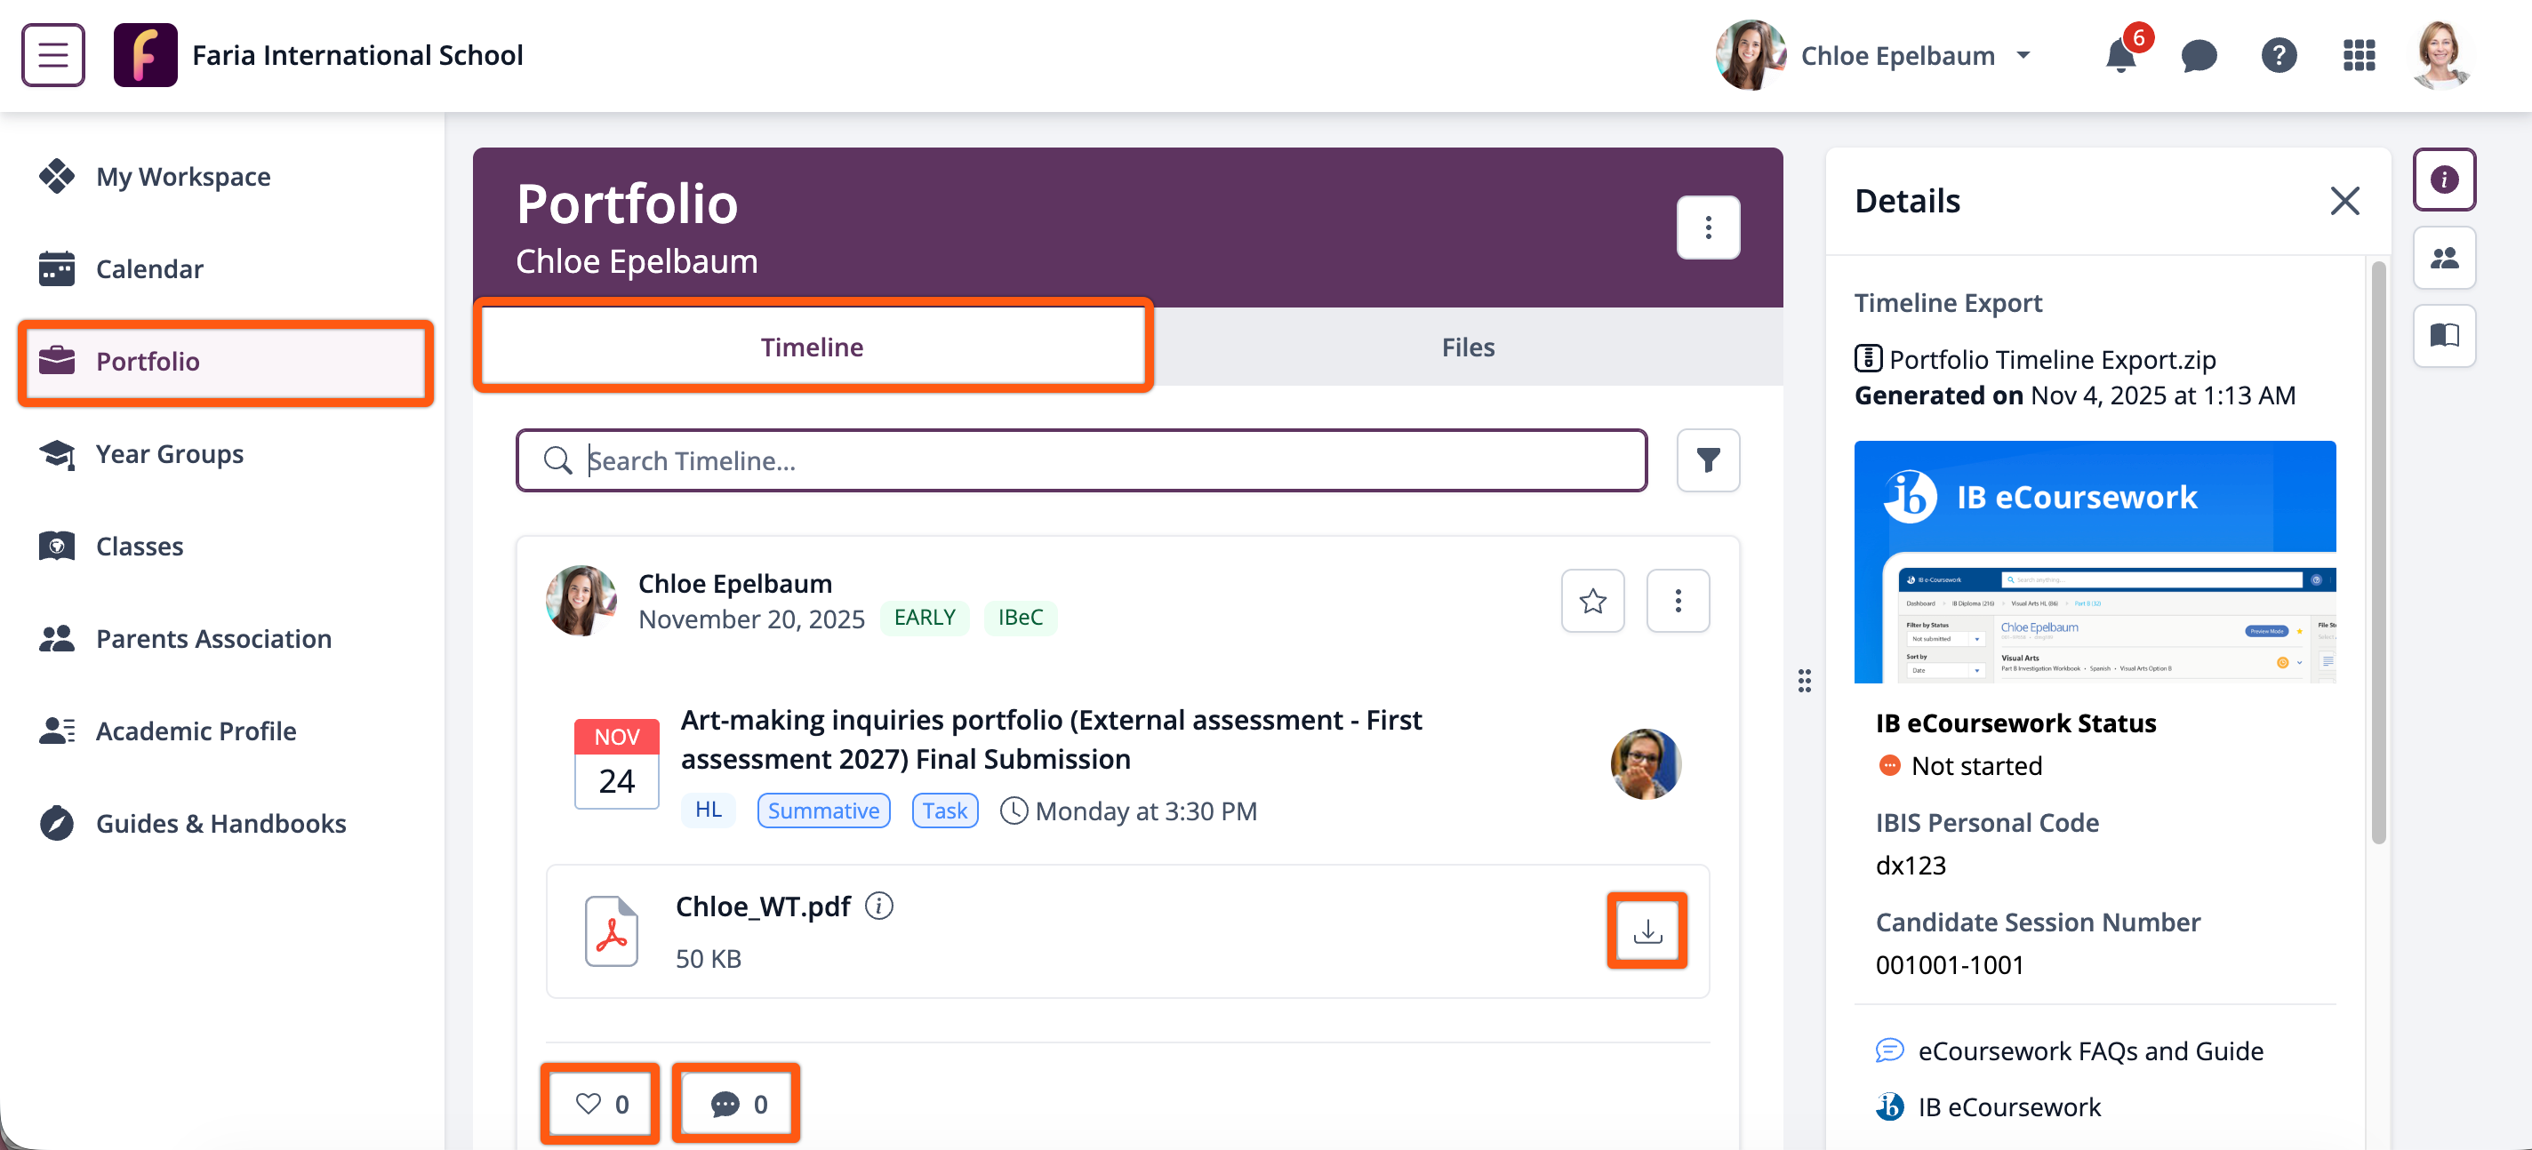Open the apps grid launcher icon
The width and height of the screenshot is (2532, 1150).
point(2358,56)
